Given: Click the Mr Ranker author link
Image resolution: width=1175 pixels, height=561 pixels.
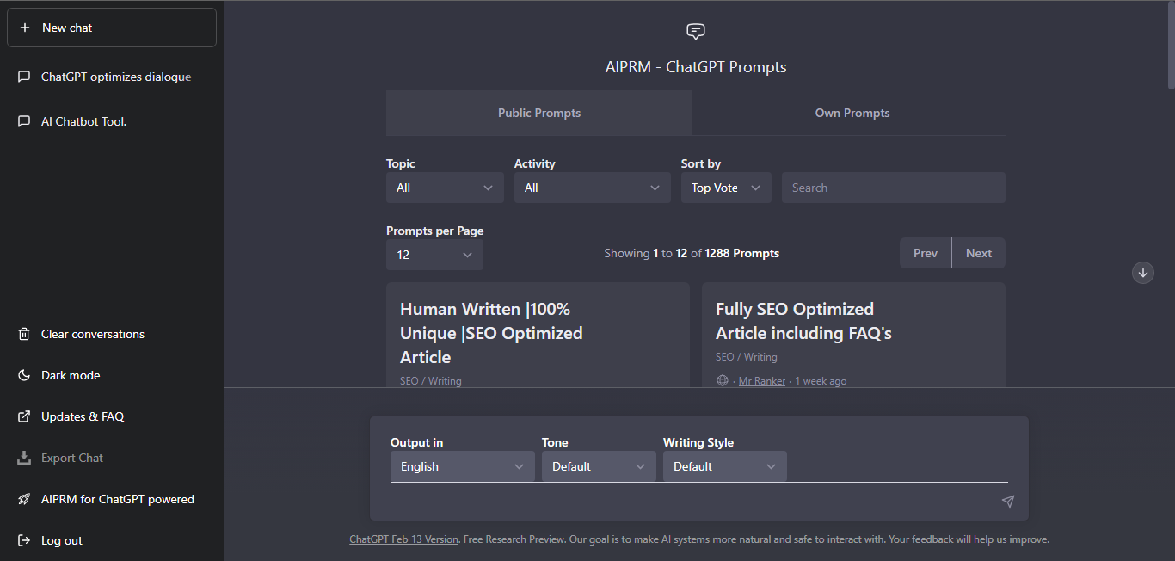Looking at the screenshot, I should click(x=762, y=381).
